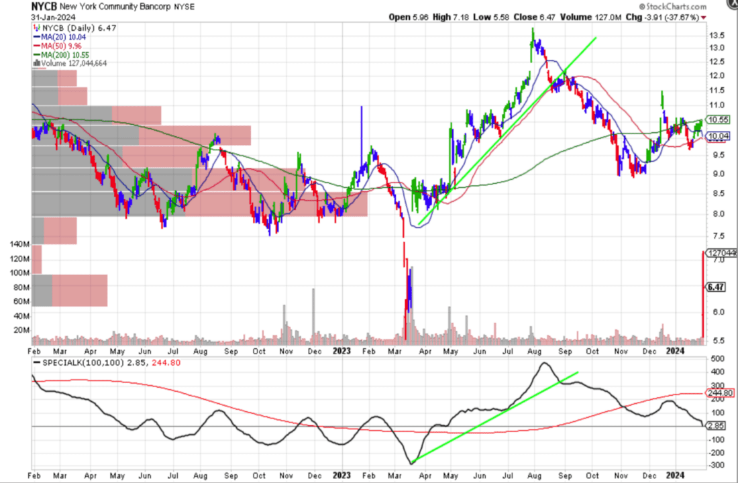The image size is (738, 483).
Task: Select the red 244.80 indicator value tag
Action: [719, 394]
